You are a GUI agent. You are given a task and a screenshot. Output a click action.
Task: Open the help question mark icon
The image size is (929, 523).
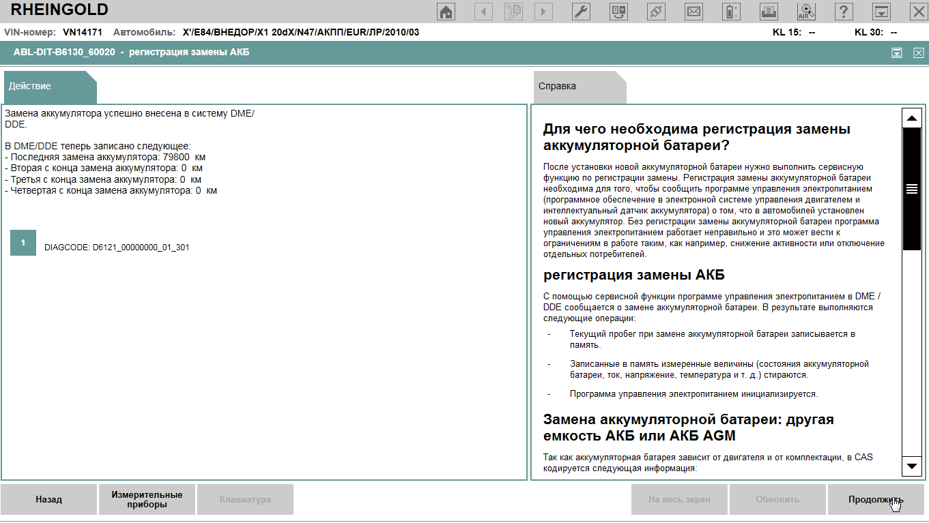[844, 12]
